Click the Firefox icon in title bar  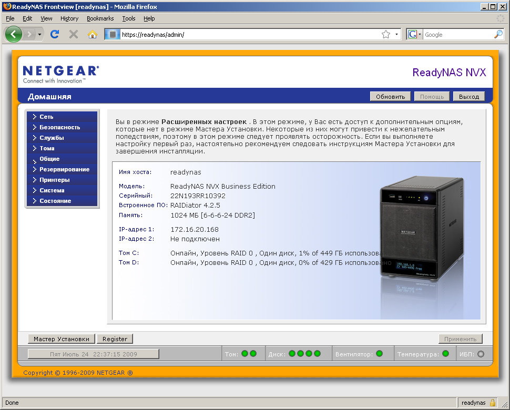click(x=7, y=6)
